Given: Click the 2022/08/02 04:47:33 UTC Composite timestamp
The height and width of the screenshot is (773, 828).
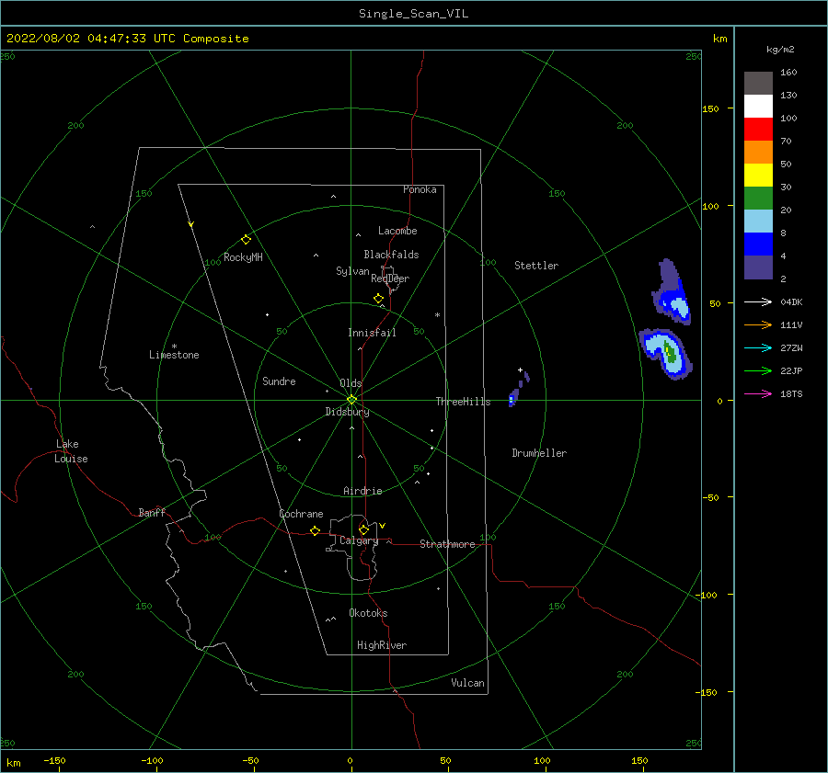Looking at the screenshot, I should [x=127, y=39].
